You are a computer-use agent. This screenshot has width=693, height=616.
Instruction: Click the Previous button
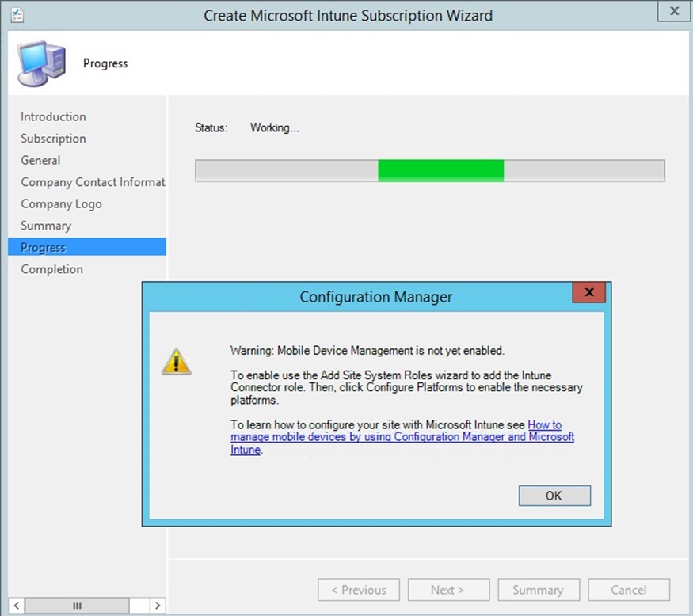tap(359, 590)
